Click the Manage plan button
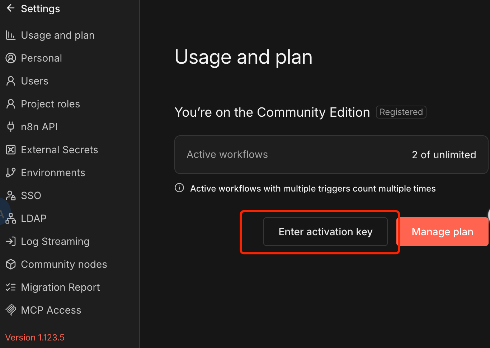Image resolution: width=490 pixels, height=348 pixels. pos(443,232)
